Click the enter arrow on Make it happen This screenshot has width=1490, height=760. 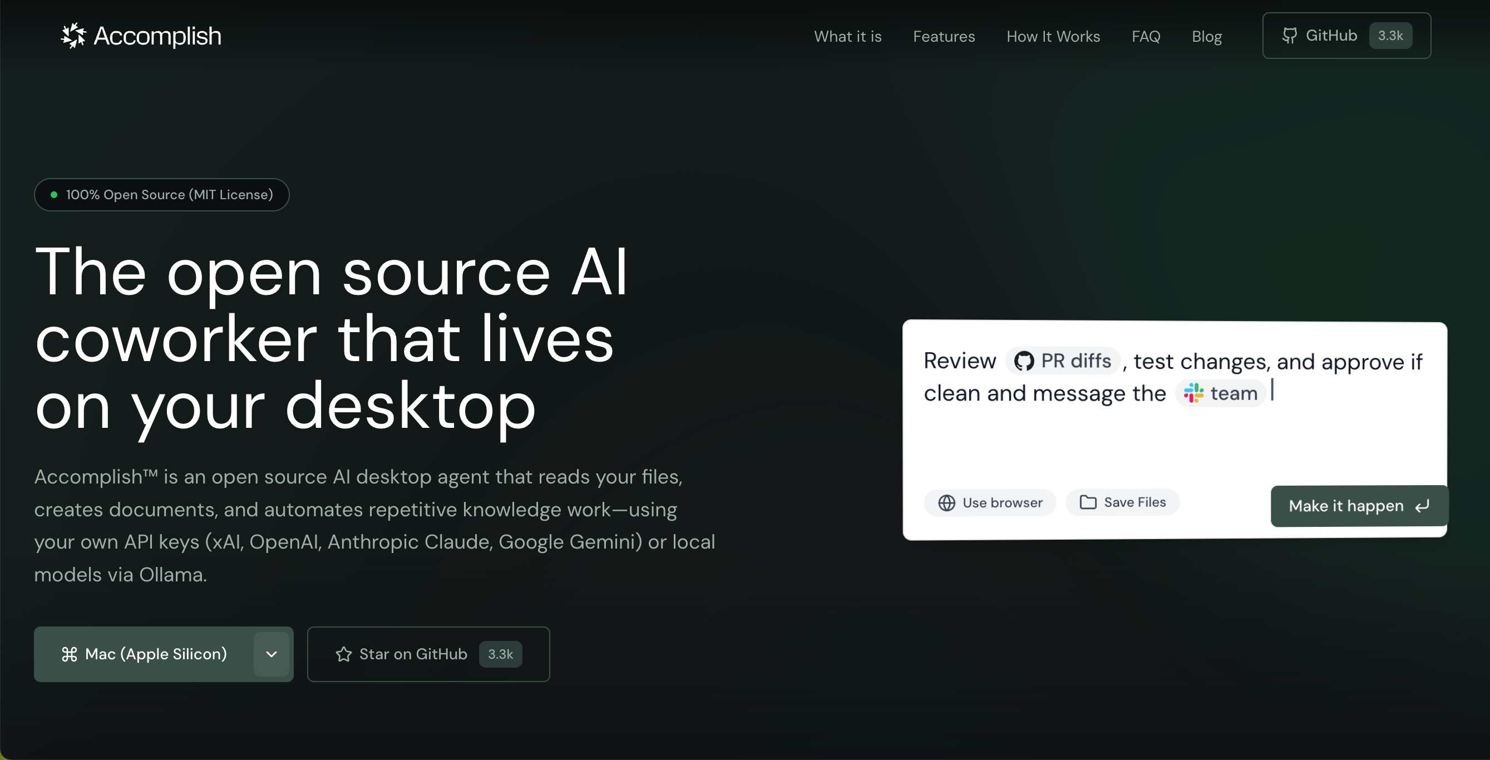pos(1422,506)
